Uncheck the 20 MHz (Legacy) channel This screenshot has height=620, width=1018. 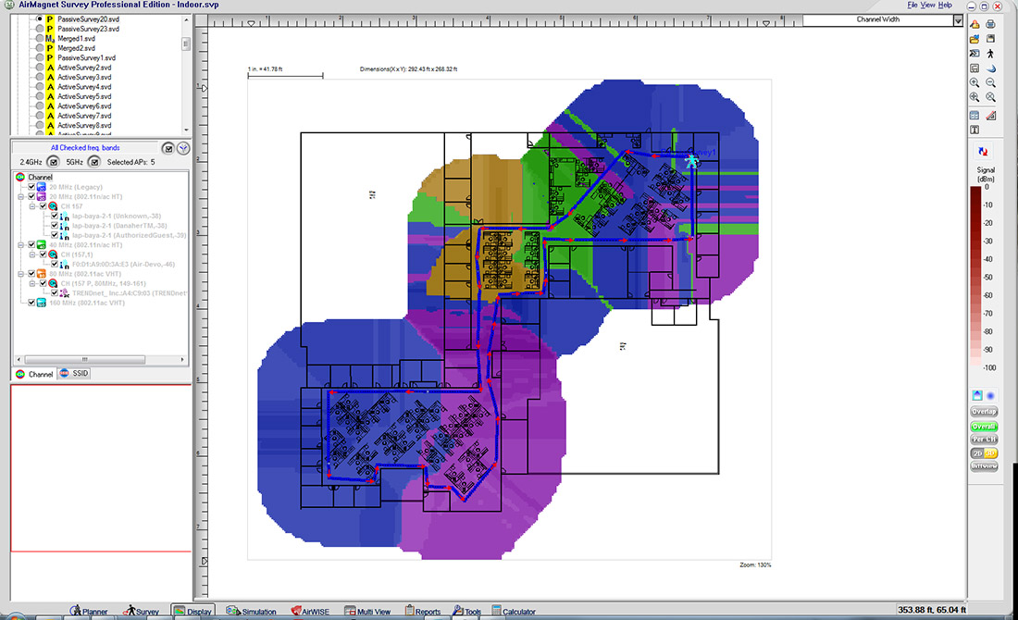coord(31,187)
